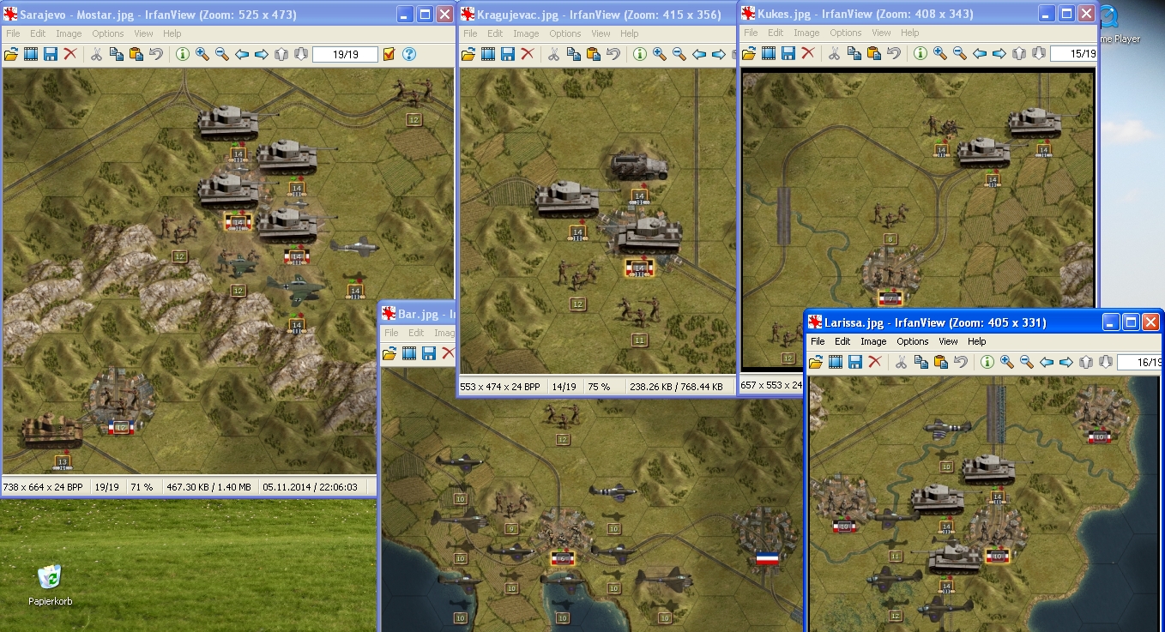This screenshot has width=1165, height=632.
Task: Open File menu in Larissa window
Action: [818, 341]
